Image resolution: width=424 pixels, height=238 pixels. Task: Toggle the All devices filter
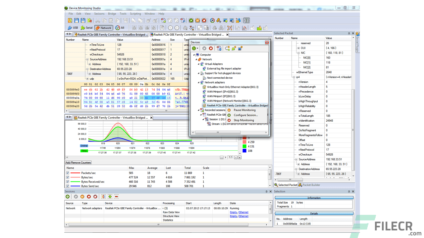point(121,28)
